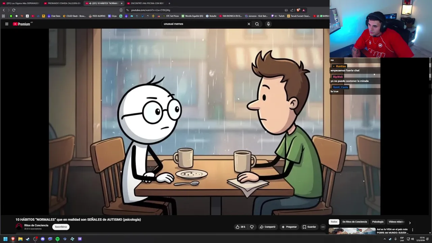Screen dimensions: 432x243
Task: Open the 'Chat Stats' bookmark
Action: point(54,16)
